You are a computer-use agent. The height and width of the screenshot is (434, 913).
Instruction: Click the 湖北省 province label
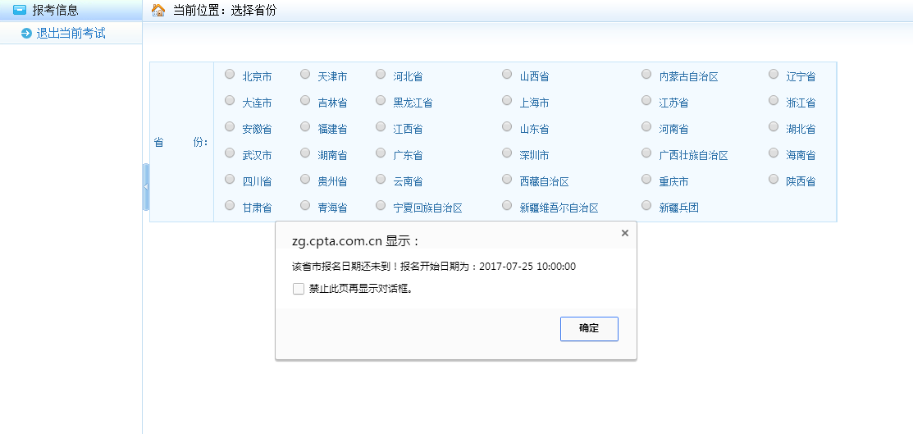(801, 129)
